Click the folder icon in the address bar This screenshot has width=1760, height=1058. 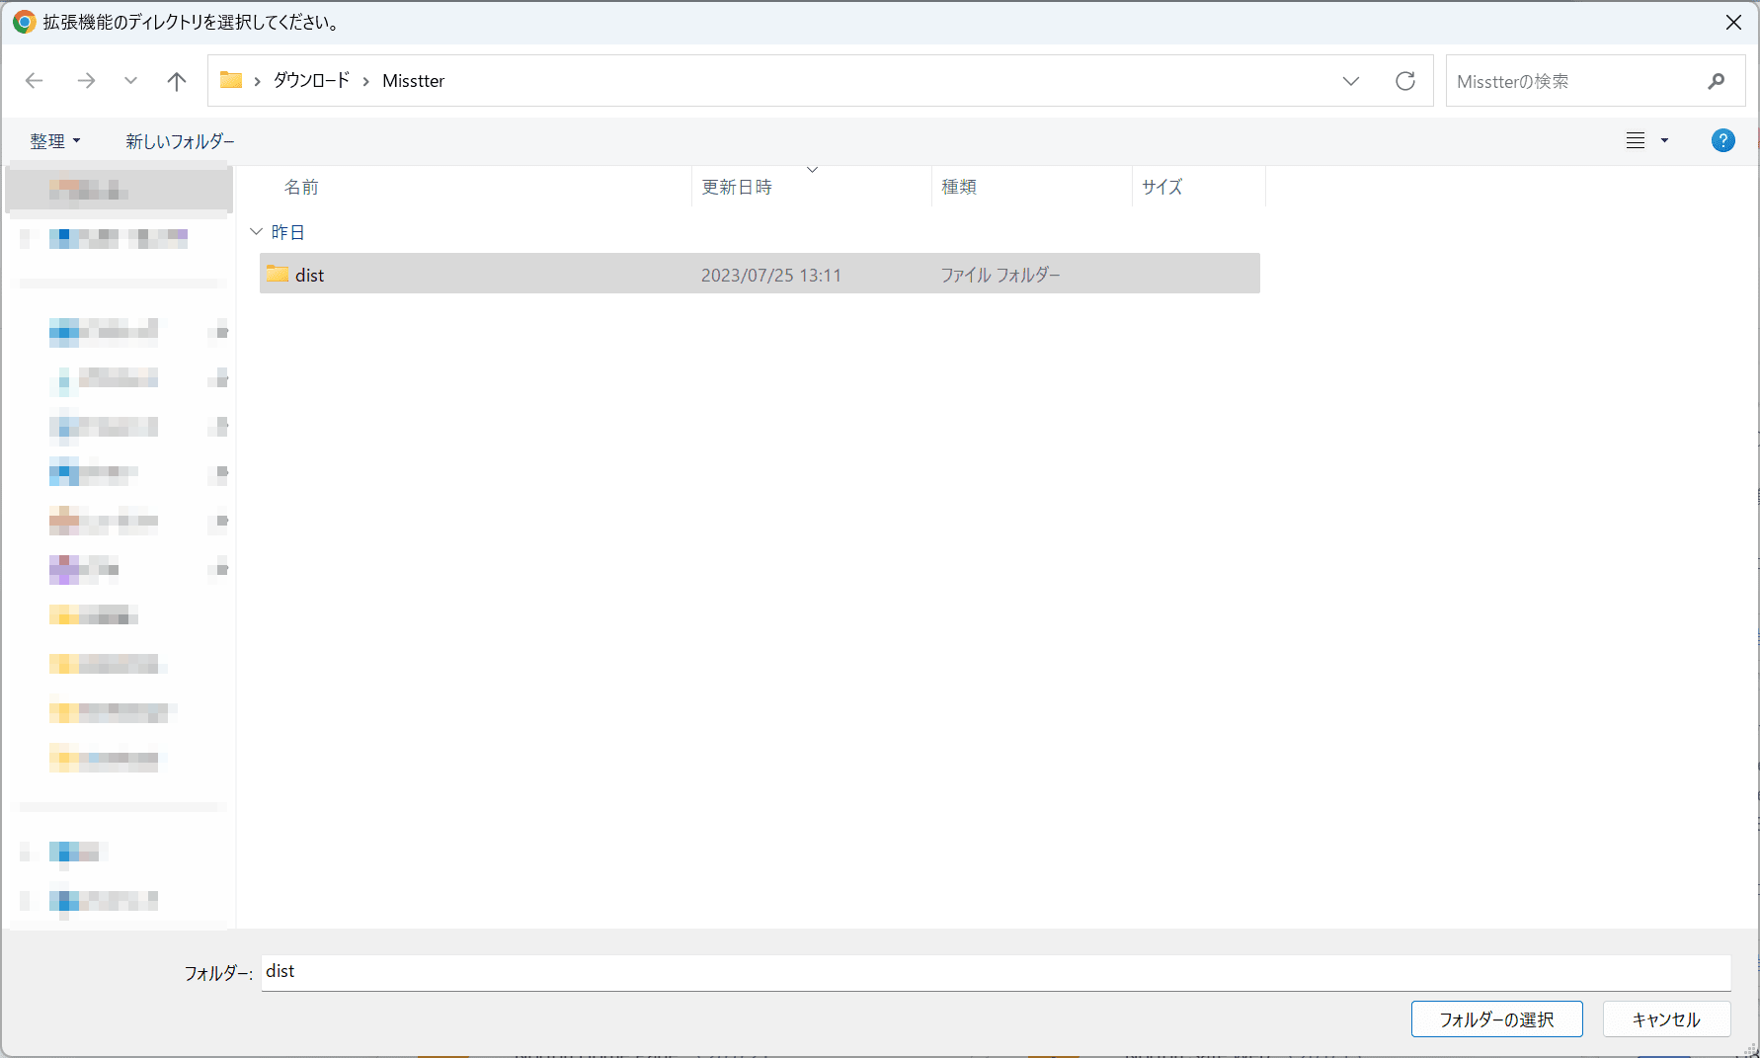230,80
